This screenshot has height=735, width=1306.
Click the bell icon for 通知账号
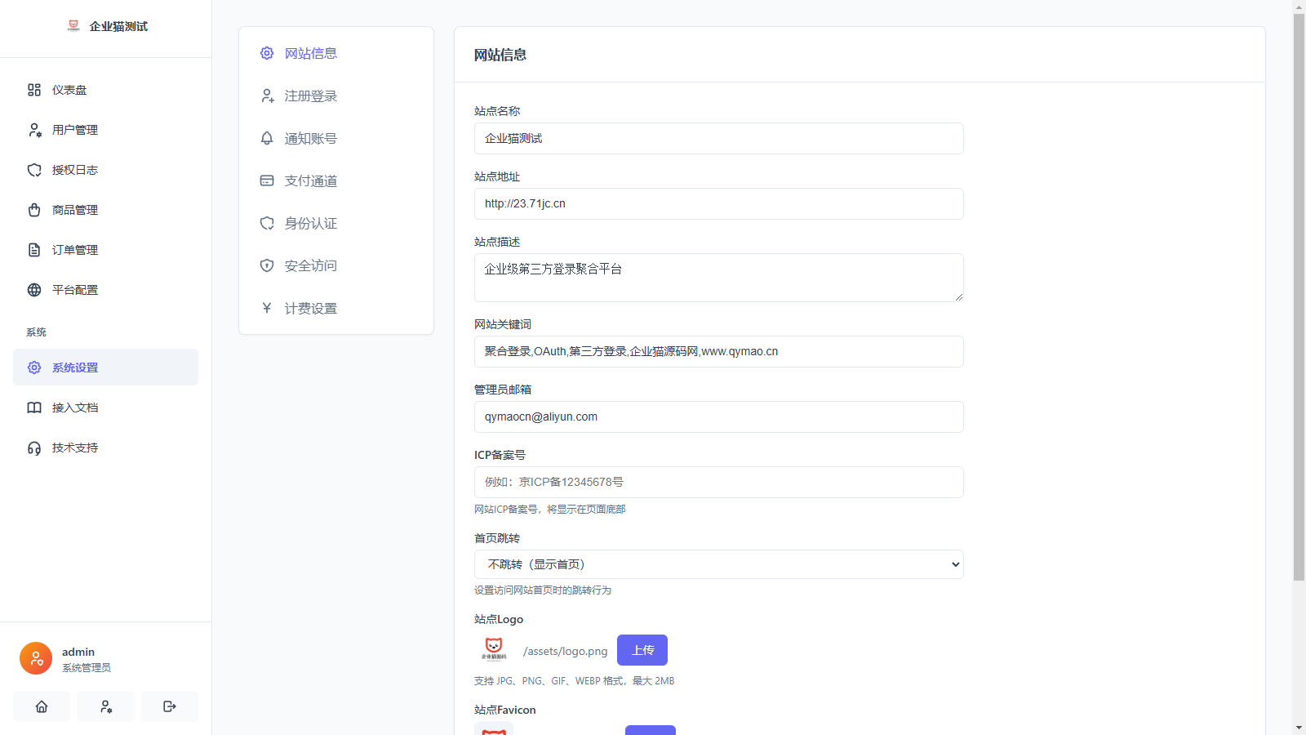click(267, 138)
